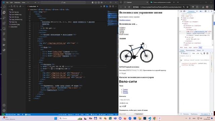Image resolution: width=215 pixels, height=121 pixels.
Task: Click errors and warnings status bar item
Action: coord(11,114)
